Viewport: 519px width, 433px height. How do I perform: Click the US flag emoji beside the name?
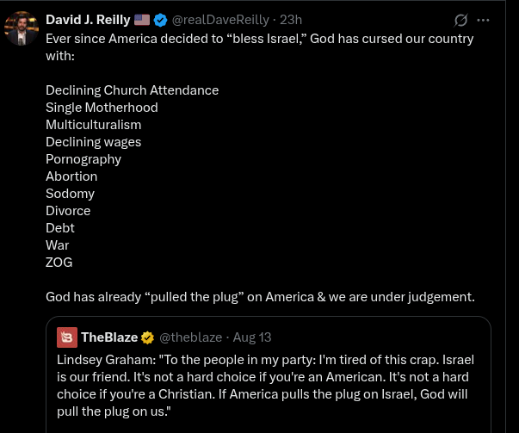(143, 20)
